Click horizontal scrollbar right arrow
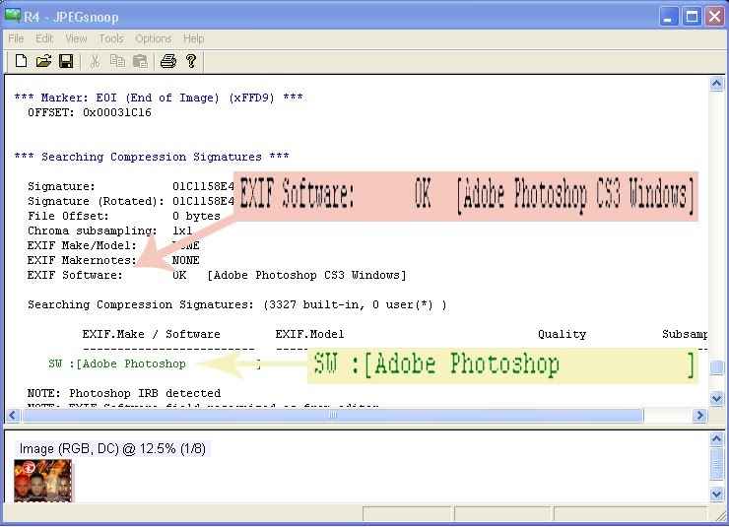Image resolution: width=729 pixels, height=527 pixels. click(x=699, y=415)
